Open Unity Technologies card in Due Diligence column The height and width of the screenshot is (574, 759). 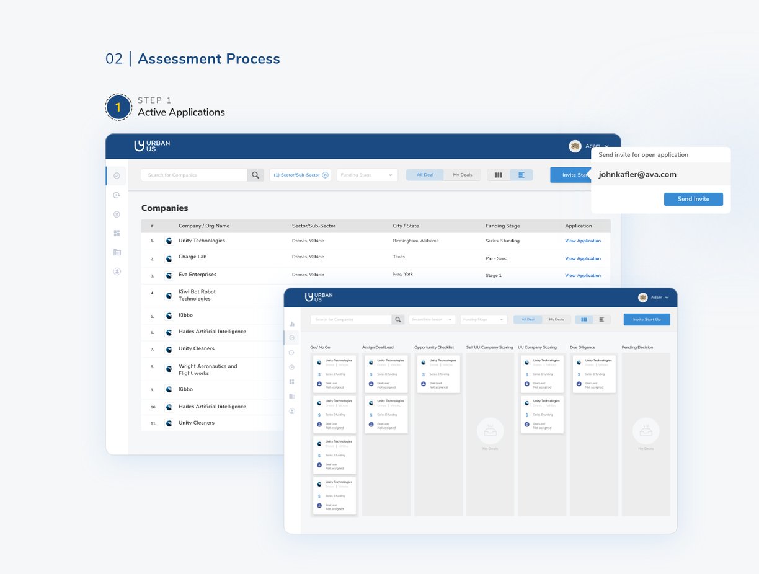[594, 374]
